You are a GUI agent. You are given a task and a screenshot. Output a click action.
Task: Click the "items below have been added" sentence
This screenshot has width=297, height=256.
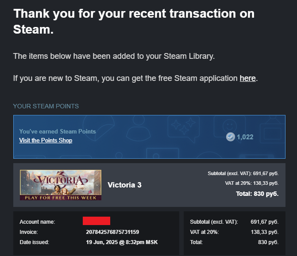pyautogui.click(x=114, y=56)
